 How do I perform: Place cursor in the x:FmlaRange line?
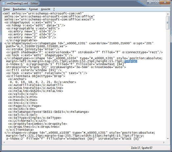[x=48, y=112]
